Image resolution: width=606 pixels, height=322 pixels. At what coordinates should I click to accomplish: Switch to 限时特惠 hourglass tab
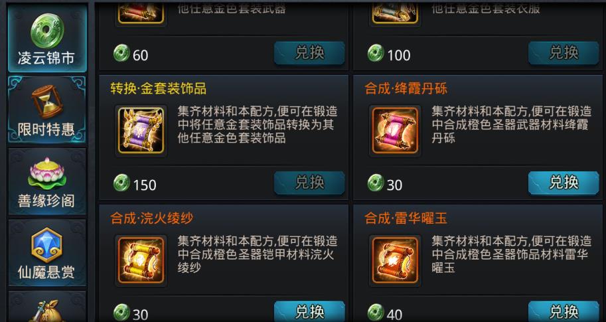[47, 110]
